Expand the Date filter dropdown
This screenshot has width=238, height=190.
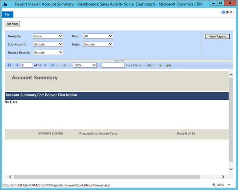pyautogui.click(x=98, y=36)
